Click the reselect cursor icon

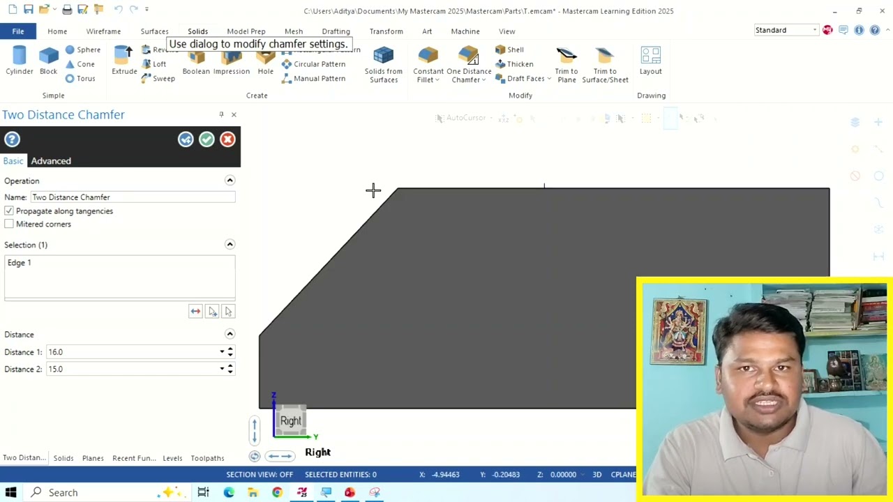point(228,312)
